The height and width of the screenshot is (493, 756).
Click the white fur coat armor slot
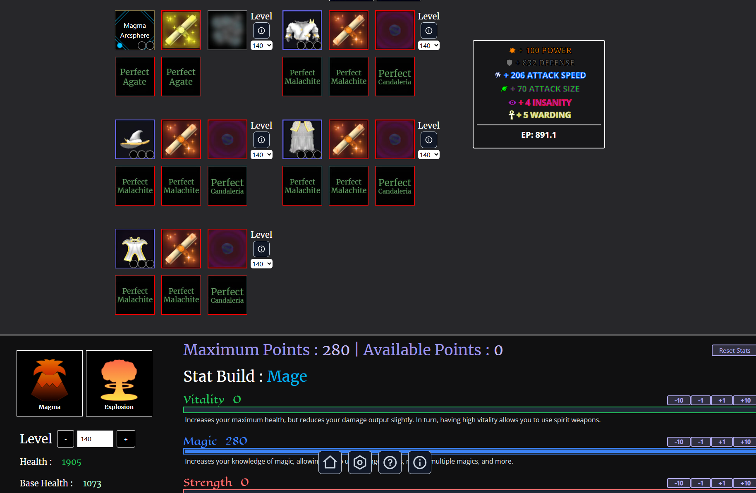pos(302,30)
